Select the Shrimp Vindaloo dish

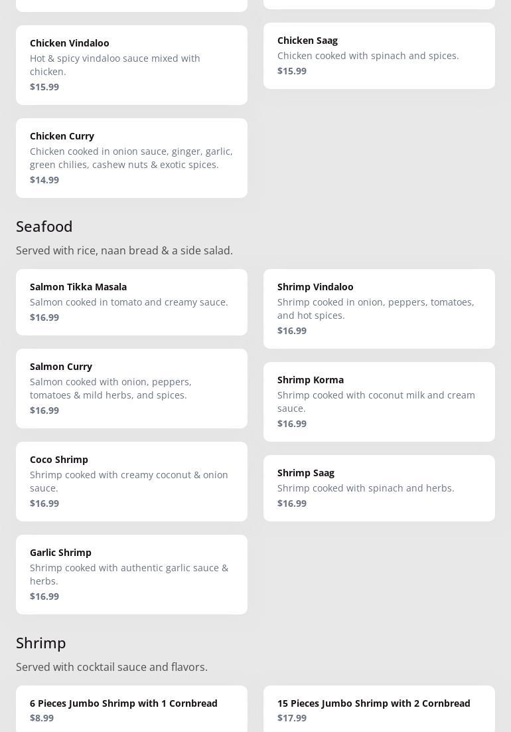click(x=379, y=308)
